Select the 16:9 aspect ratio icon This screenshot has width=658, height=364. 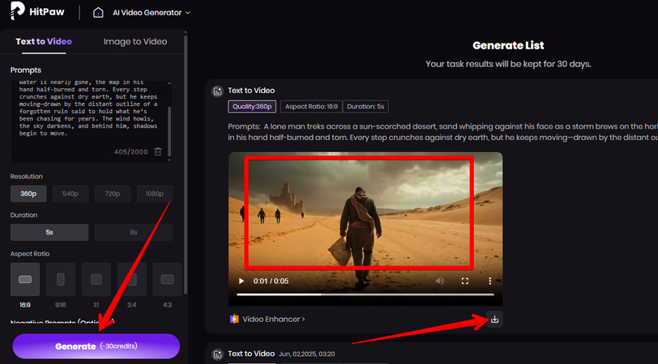[25, 279]
